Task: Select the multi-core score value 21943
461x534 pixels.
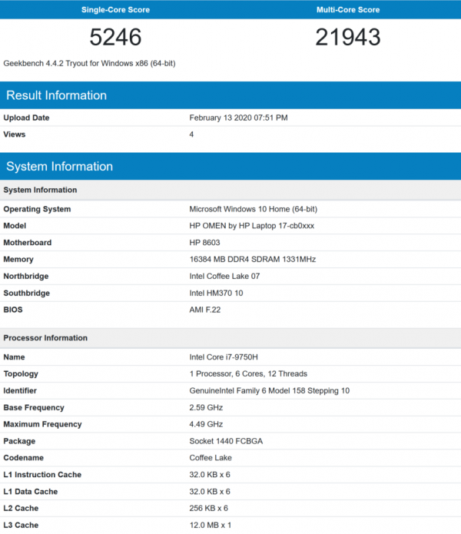Action: [x=348, y=37]
